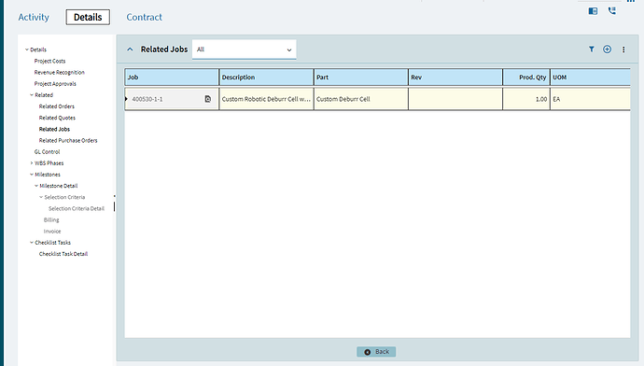644x366 pixels.
Task: Collapse the Milestones tree node
Action: (x=32, y=175)
